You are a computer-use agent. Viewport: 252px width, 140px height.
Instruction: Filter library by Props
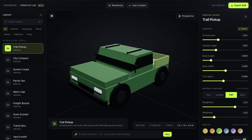coord(29,34)
